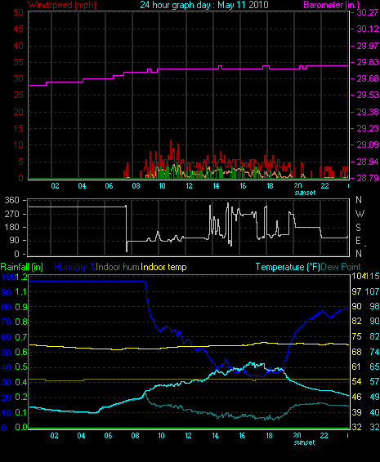Click green rainfall axis value 0.9
The width and height of the screenshot is (380, 462).
[21, 307]
